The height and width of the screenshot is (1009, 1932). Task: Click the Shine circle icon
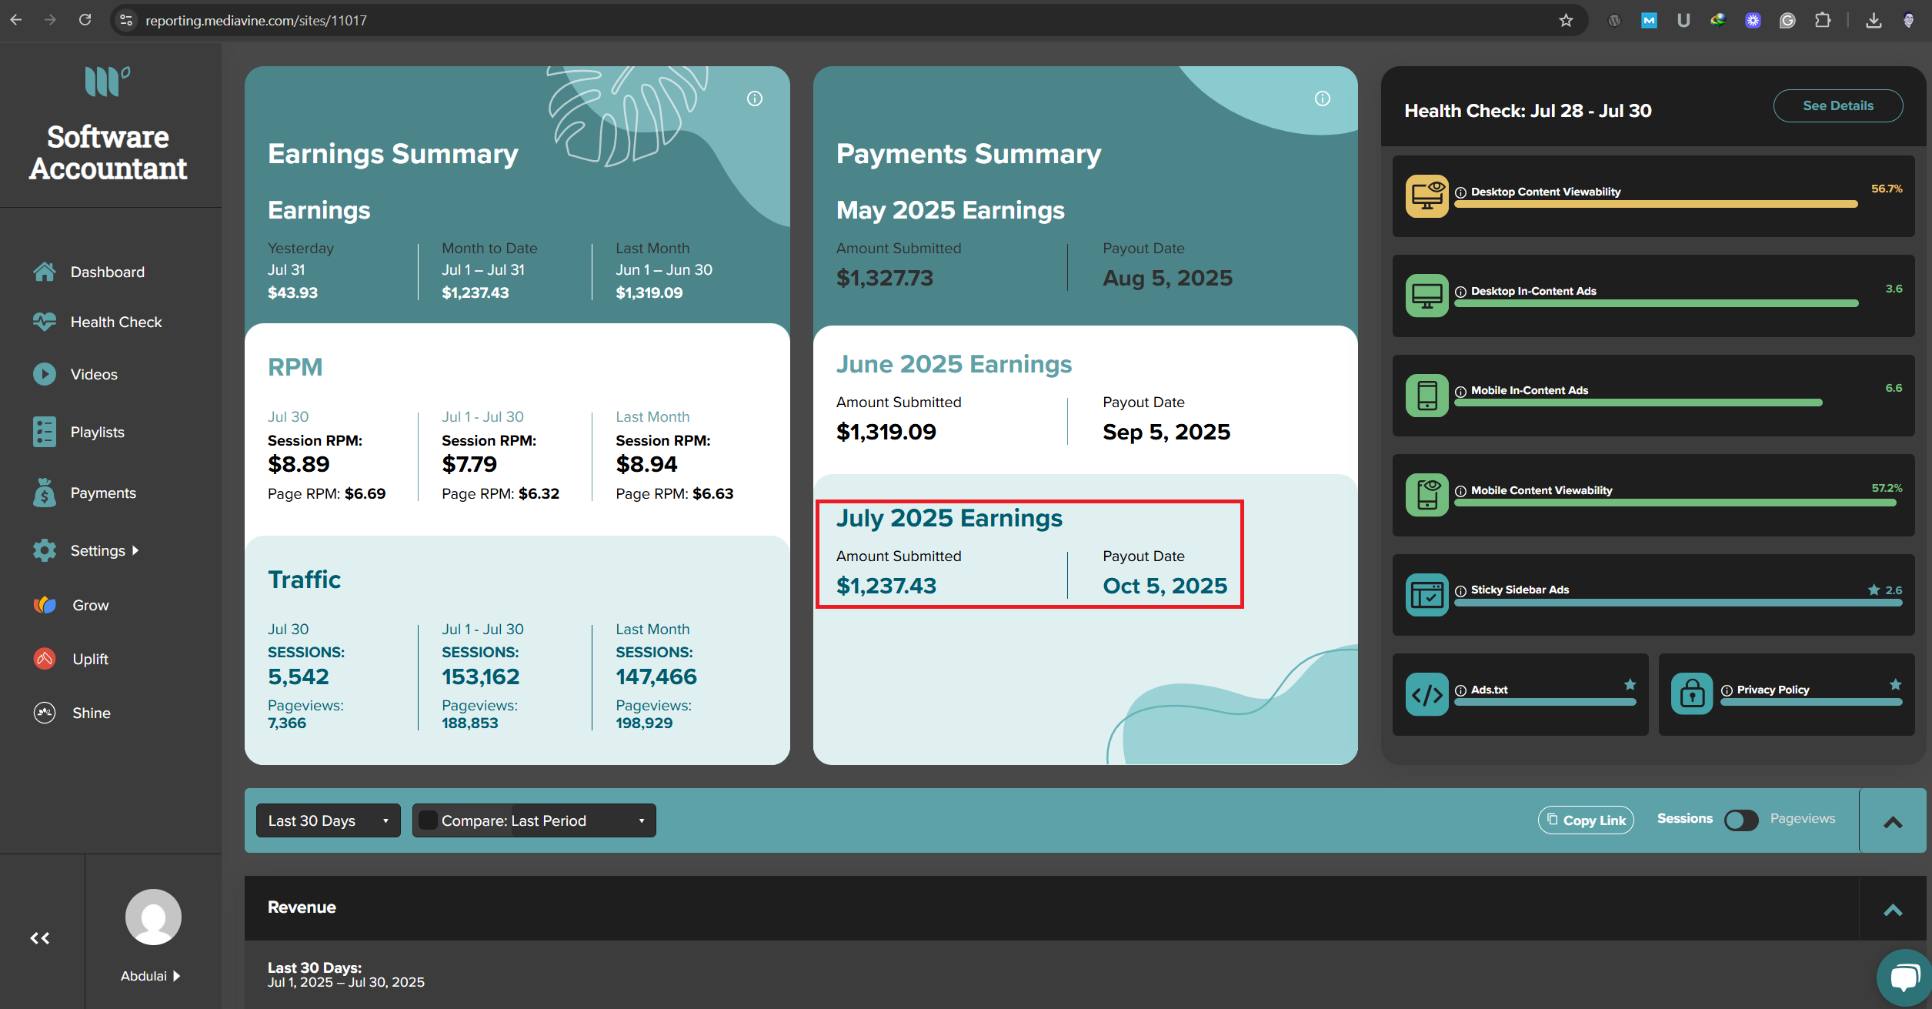point(45,713)
